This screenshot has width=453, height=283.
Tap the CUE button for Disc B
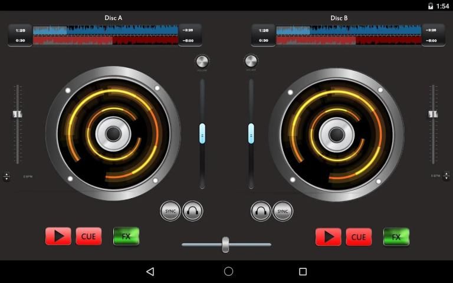tap(359, 237)
